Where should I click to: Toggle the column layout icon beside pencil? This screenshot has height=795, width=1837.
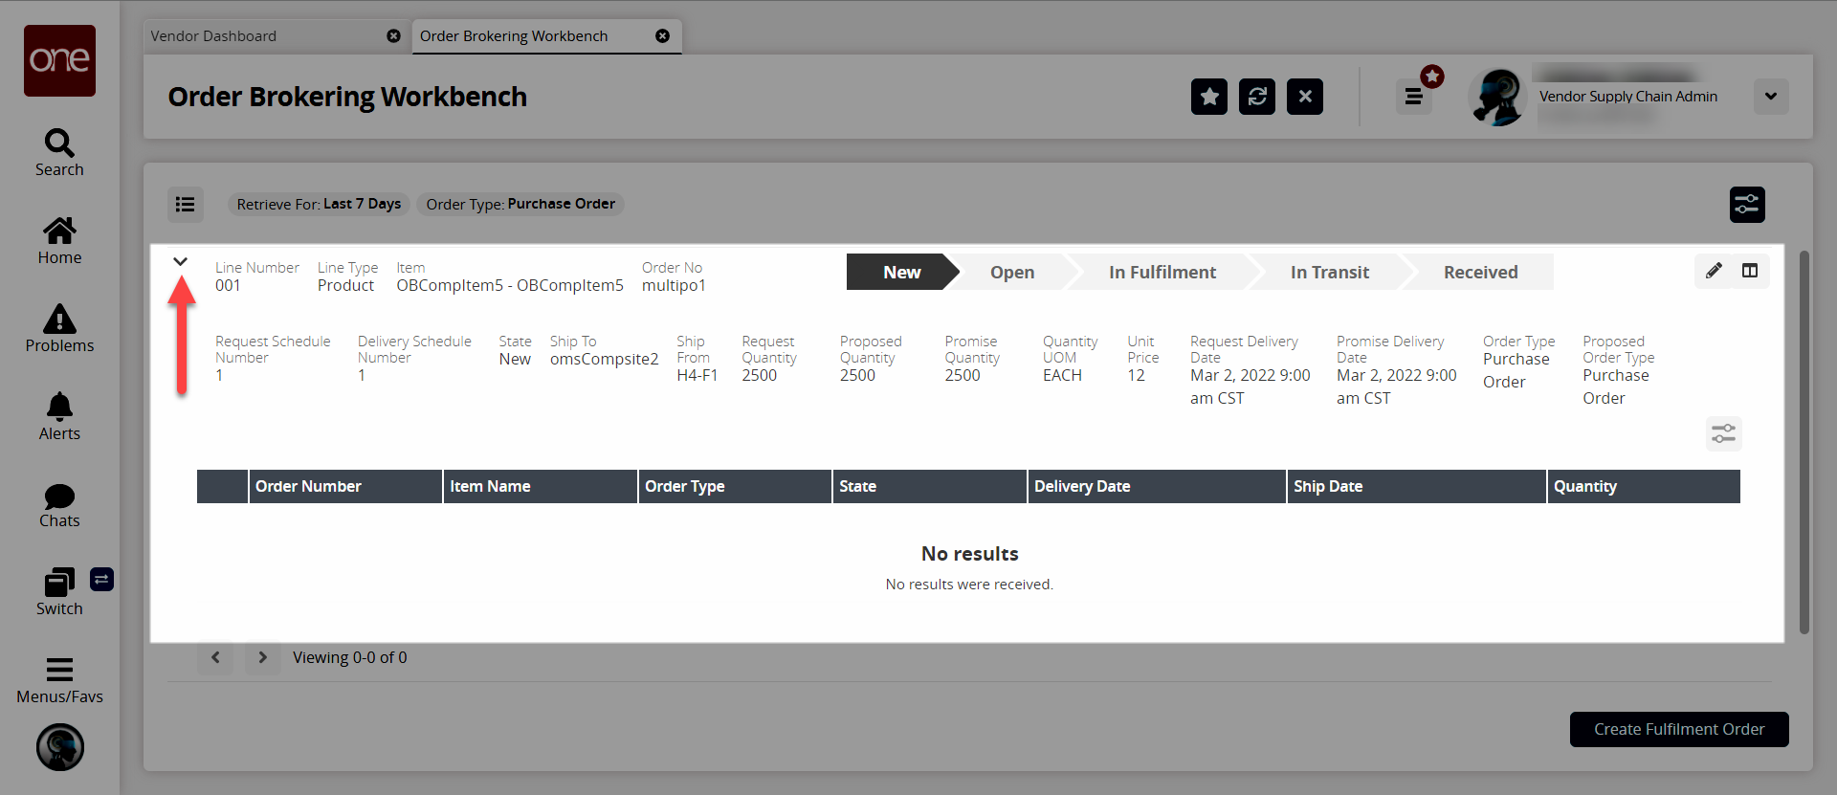tap(1750, 271)
